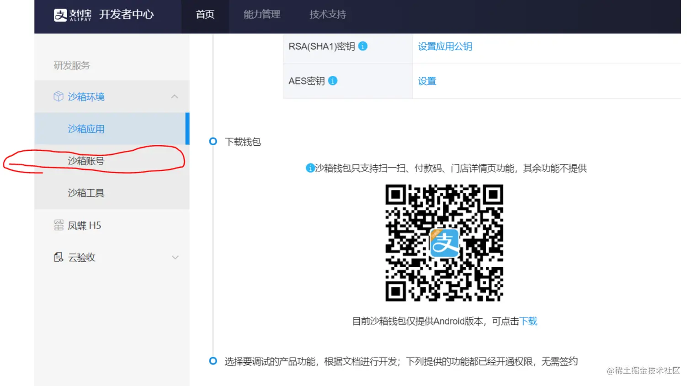691x386 pixels.
Task: Expand the 云验收 menu chevron
Action: [x=175, y=257]
